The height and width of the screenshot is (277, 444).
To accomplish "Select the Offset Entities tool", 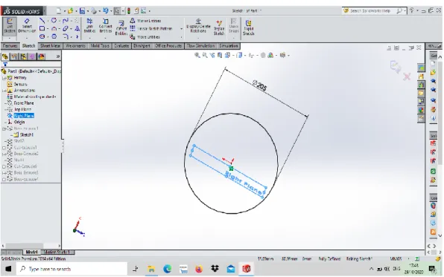I will 121,28.
